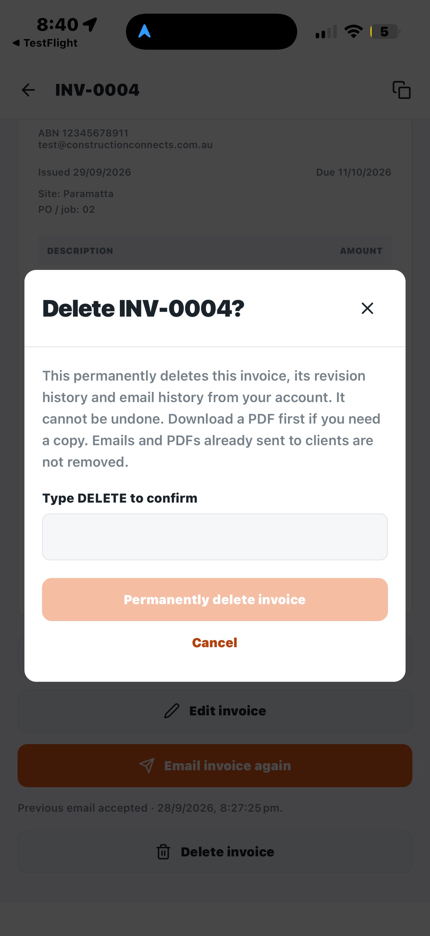
Task: Tap the test@constructionconnects.com.au email text
Action: [x=125, y=145]
